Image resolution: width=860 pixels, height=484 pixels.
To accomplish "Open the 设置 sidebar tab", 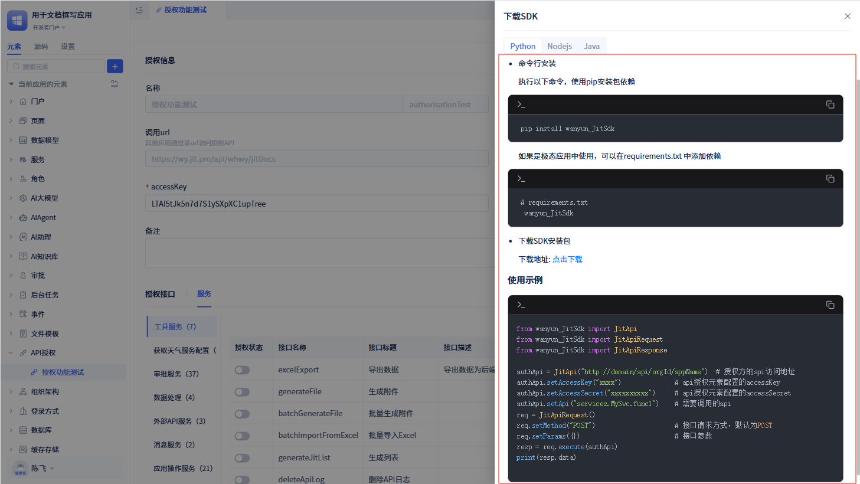I will tap(68, 47).
